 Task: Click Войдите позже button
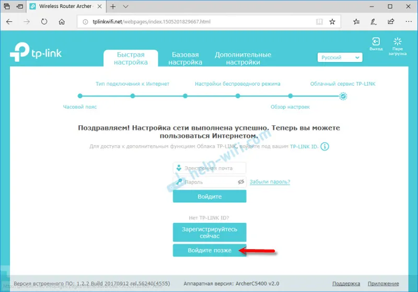210,250
